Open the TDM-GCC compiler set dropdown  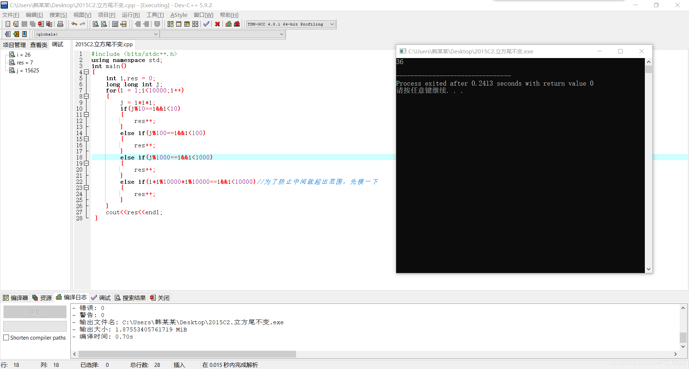coord(332,24)
